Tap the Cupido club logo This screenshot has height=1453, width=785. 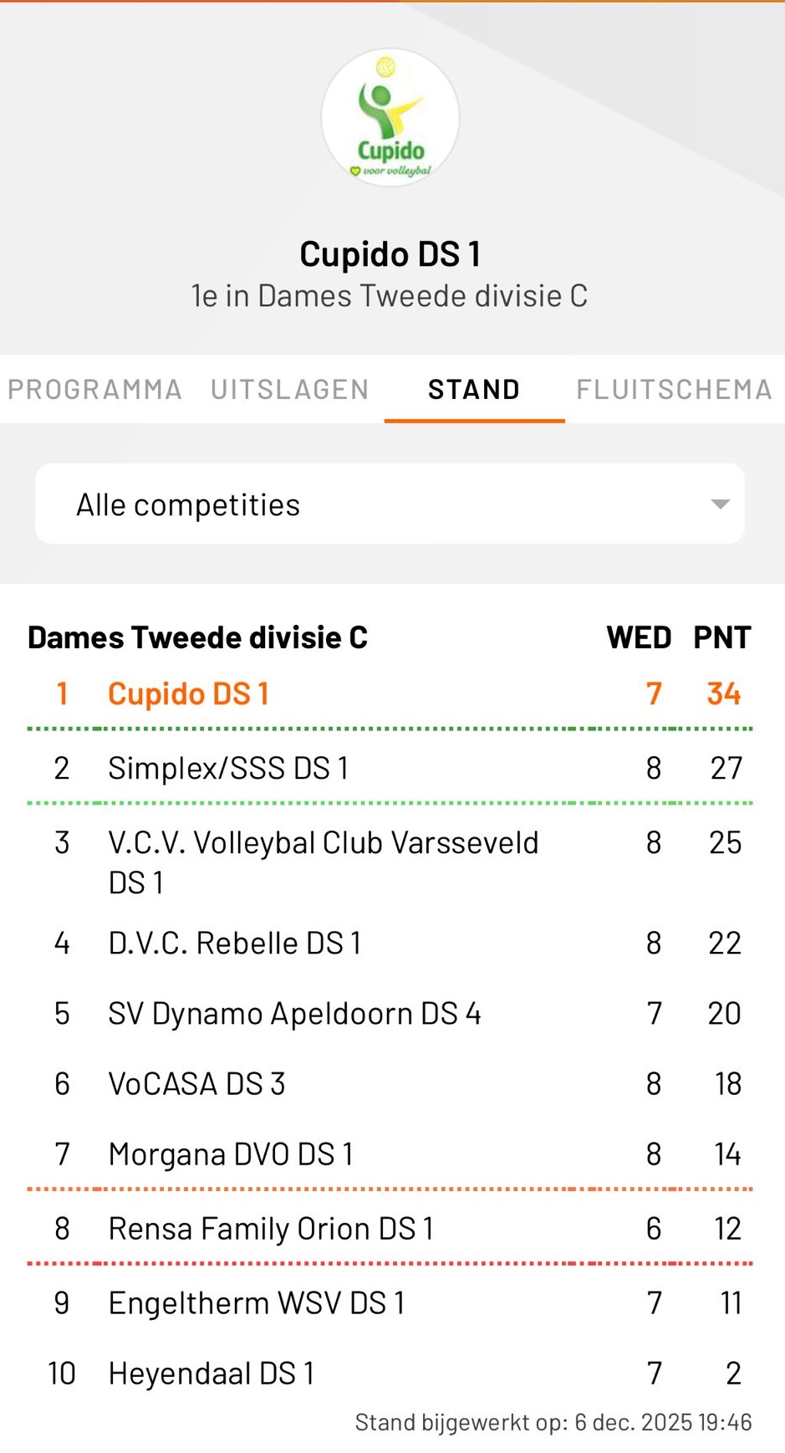pos(390,117)
